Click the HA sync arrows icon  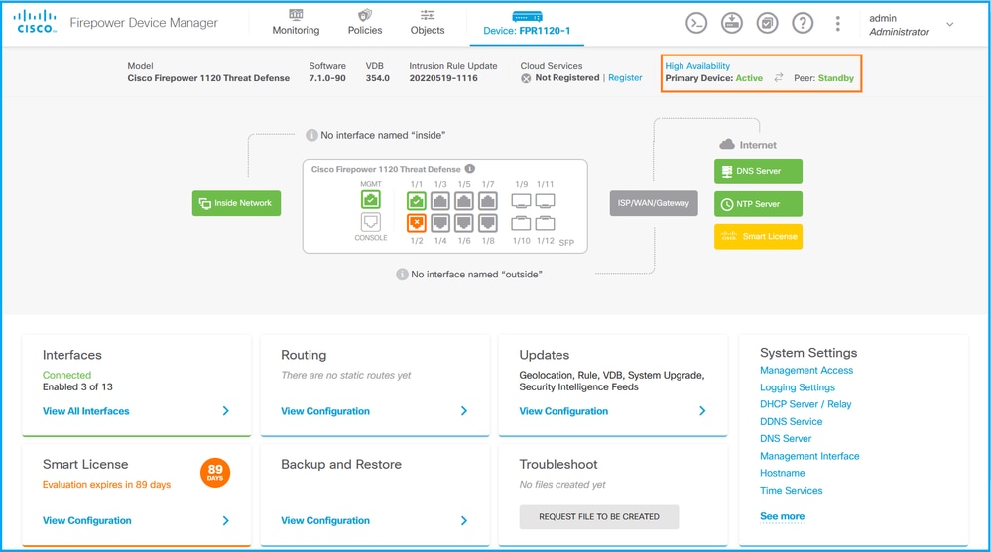pyautogui.click(x=778, y=77)
